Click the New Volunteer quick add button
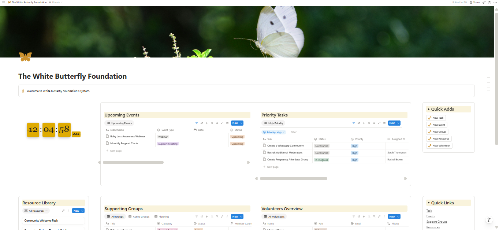Viewport: 499px width, 230px height. tap(439, 146)
